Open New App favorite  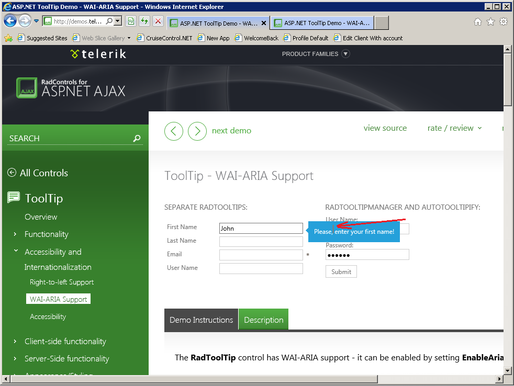[214, 38]
